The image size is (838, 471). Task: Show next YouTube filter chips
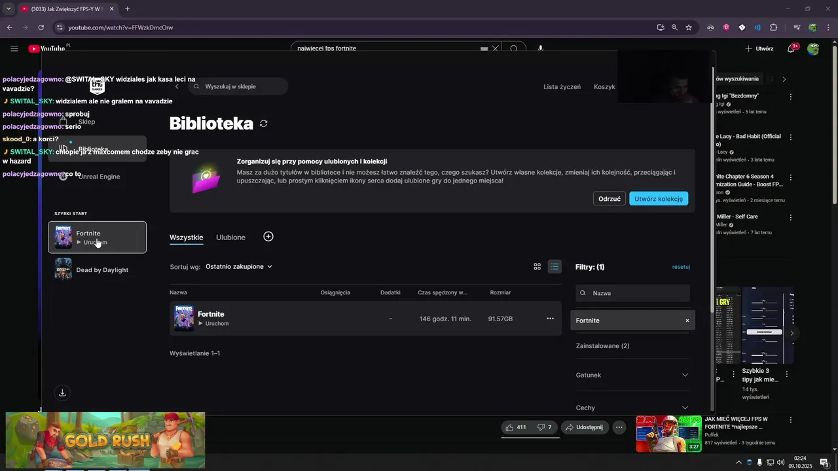[x=784, y=79]
